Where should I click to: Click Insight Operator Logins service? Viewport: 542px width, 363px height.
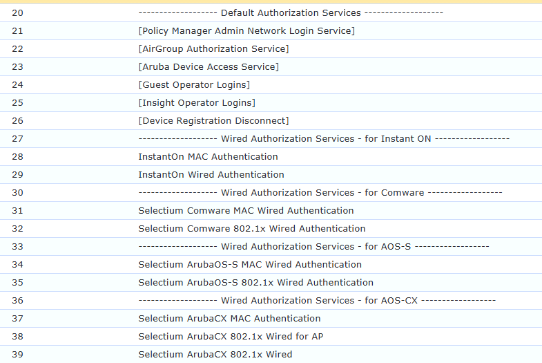pyautogui.click(x=197, y=103)
